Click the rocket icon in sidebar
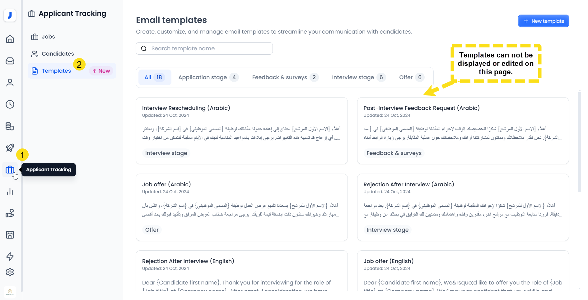The height and width of the screenshot is (300, 588). coord(10,148)
